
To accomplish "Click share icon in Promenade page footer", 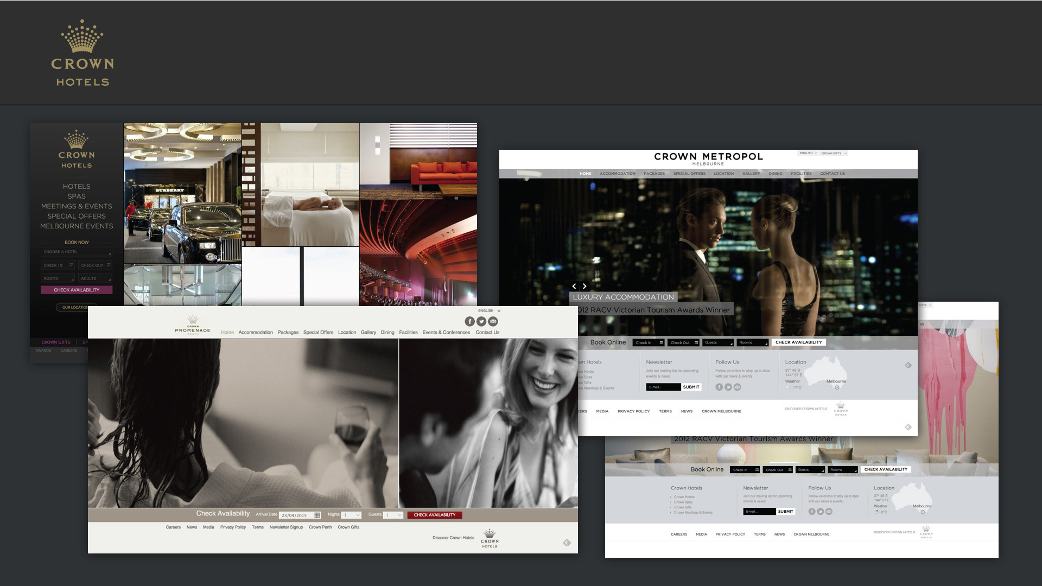I will point(567,543).
